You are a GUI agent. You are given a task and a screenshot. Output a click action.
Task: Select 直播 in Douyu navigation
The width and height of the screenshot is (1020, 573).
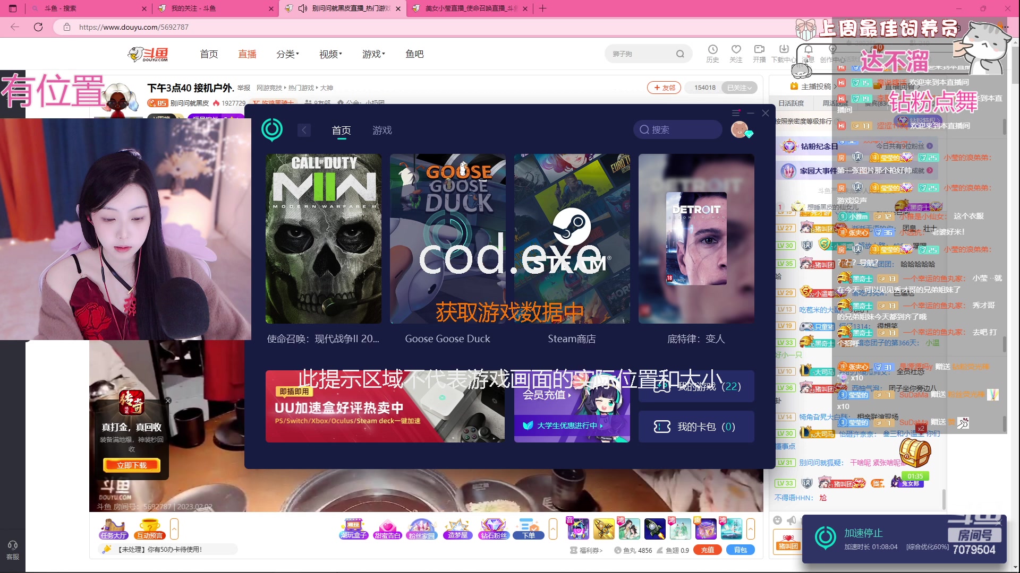pyautogui.click(x=247, y=54)
